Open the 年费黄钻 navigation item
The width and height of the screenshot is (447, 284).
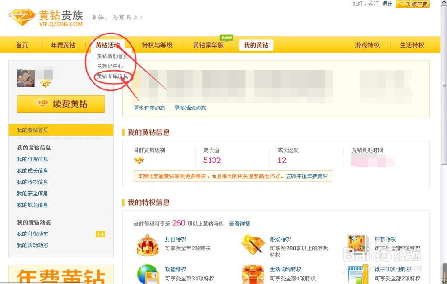click(63, 45)
